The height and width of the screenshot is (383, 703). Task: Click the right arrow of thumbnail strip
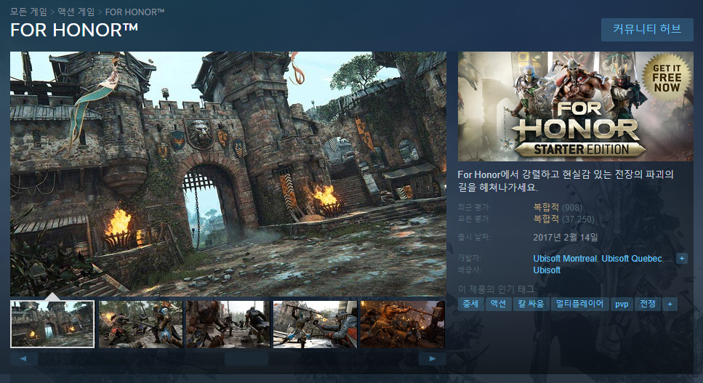click(x=433, y=358)
